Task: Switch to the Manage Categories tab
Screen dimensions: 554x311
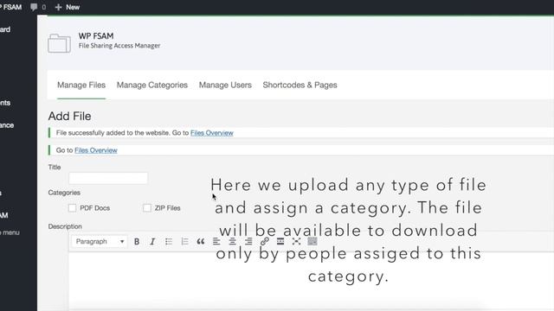Action: tap(152, 85)
